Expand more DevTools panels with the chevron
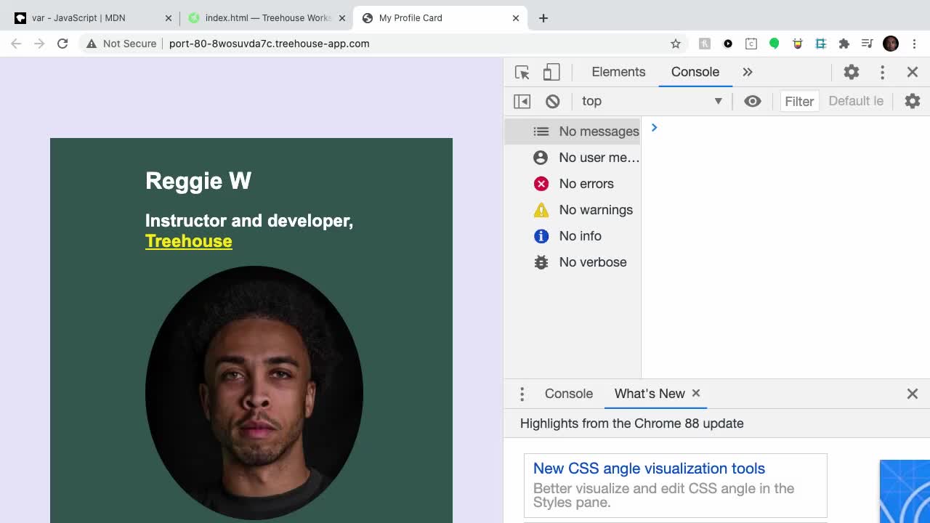The image size is (930, 523). pos(748,72)
